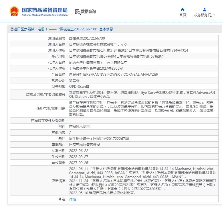Open 数据查询 data query text
222x207 pixels.
pyautogui.click(x=88, y=12)
